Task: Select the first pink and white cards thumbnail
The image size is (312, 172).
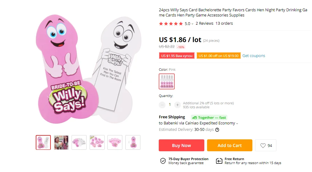Action: click(x=43, y=142)
